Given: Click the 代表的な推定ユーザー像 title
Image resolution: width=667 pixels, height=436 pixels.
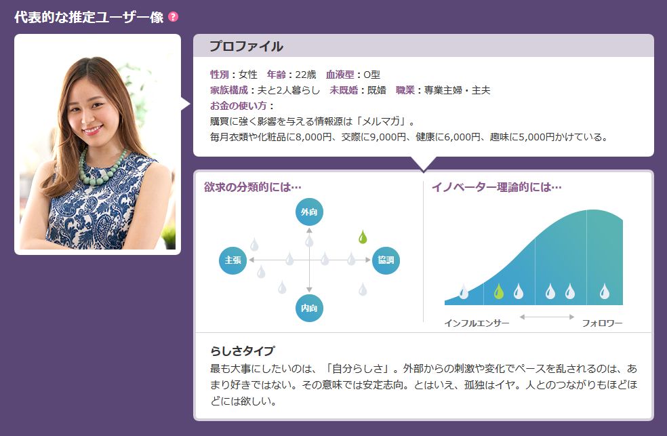Looking at the screenshot, I should click(89, 17).
